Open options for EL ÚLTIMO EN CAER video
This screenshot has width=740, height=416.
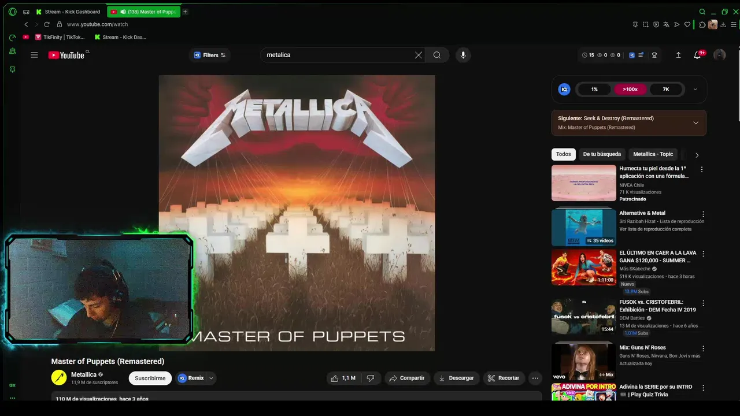coord(703,254)
